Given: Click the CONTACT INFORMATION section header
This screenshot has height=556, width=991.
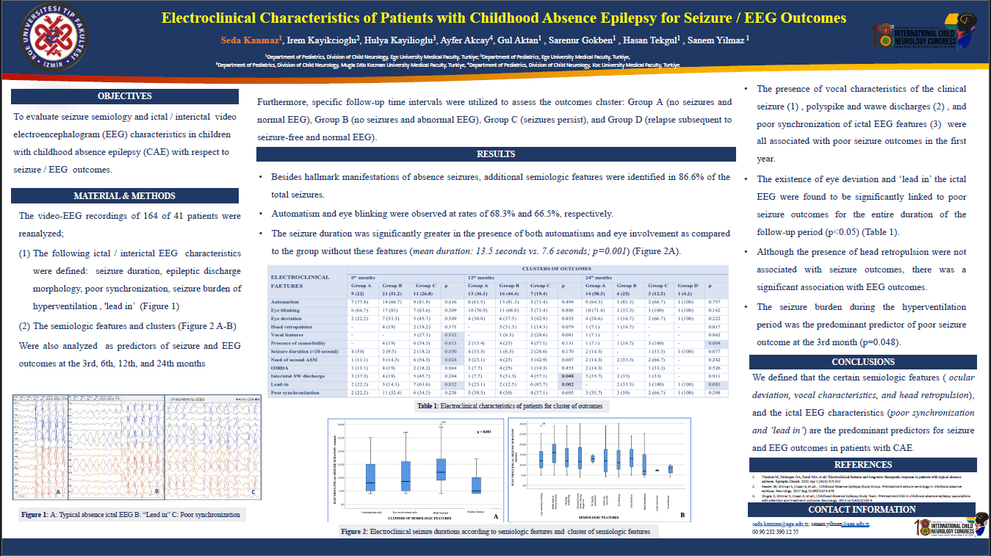Looking at the screenshot, I should (863, 510).
